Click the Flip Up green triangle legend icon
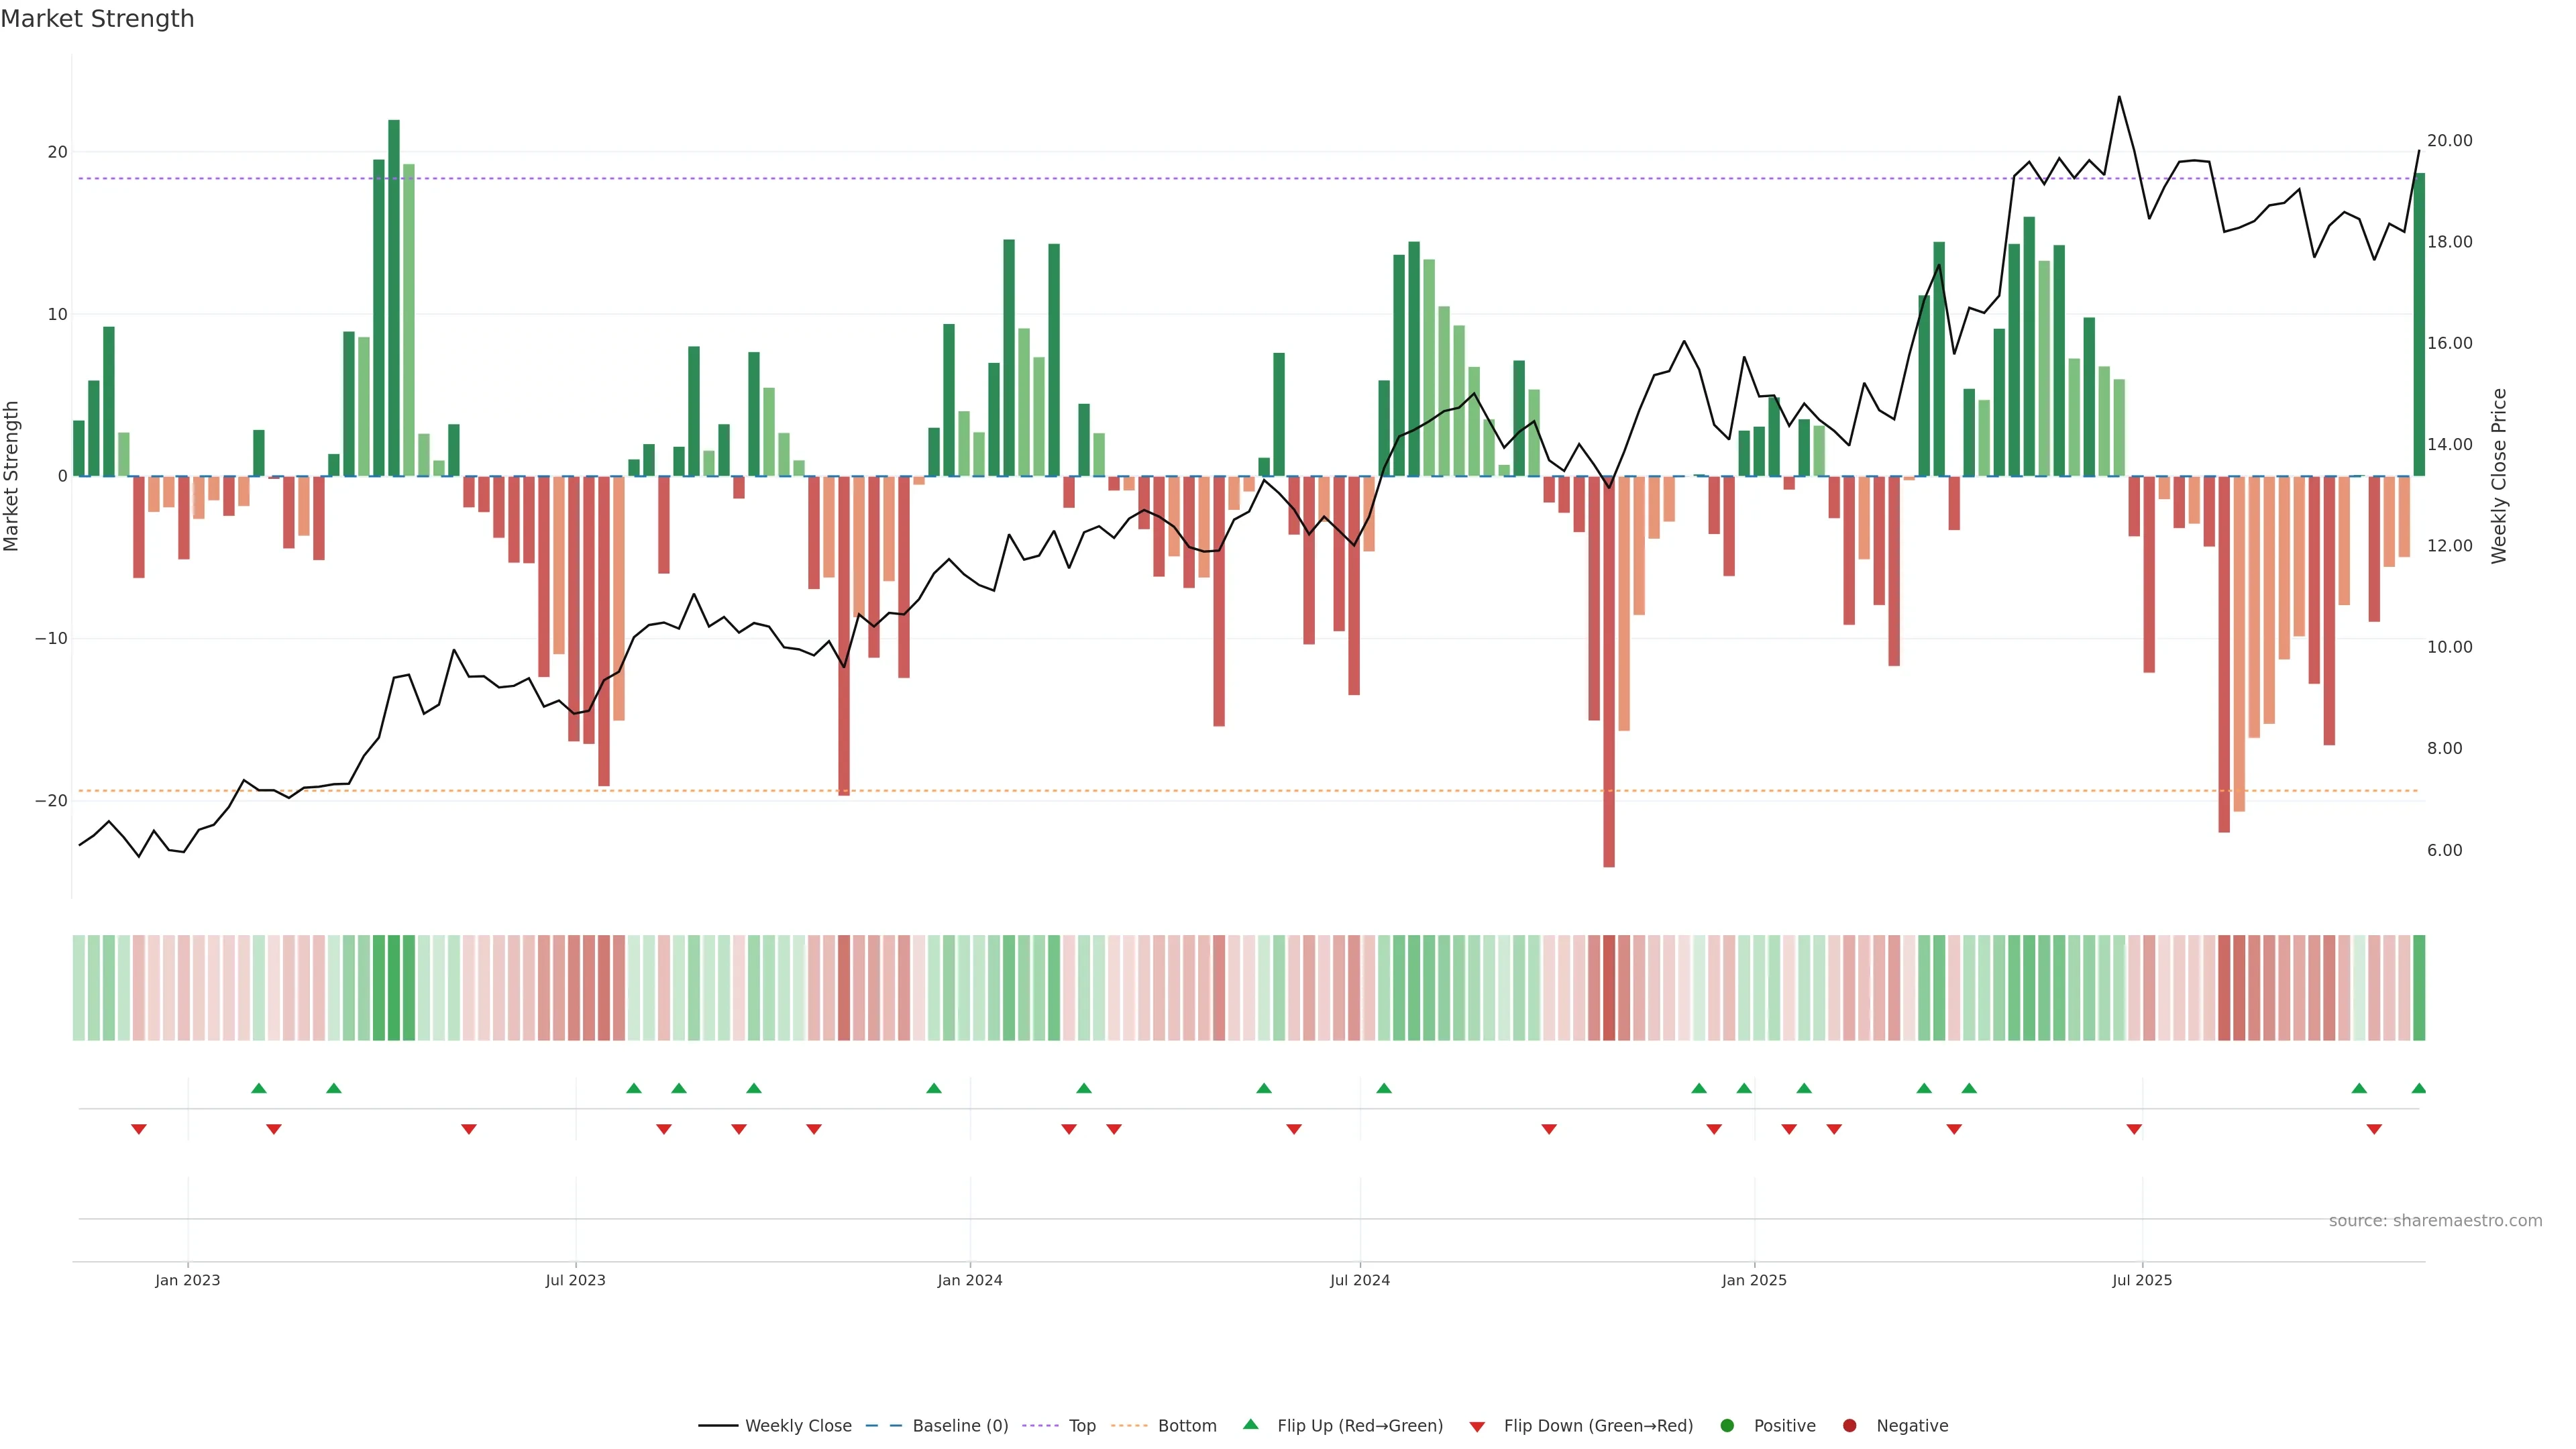Viewport: 2576px width, 1449px height. [x=1250, y=1425]
